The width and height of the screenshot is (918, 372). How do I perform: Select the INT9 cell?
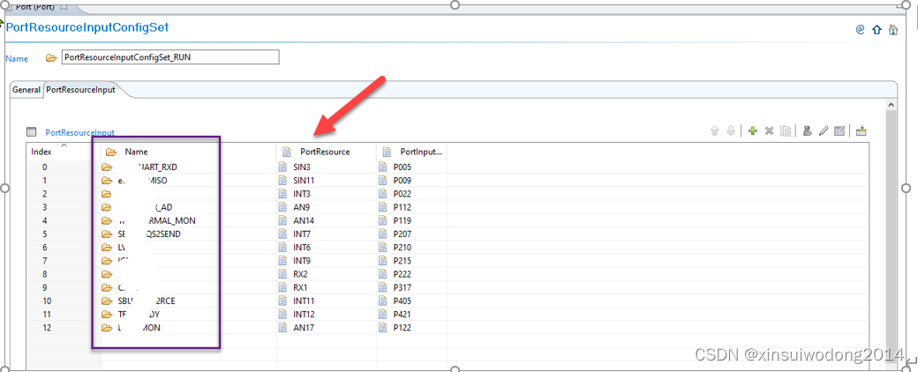302,261
